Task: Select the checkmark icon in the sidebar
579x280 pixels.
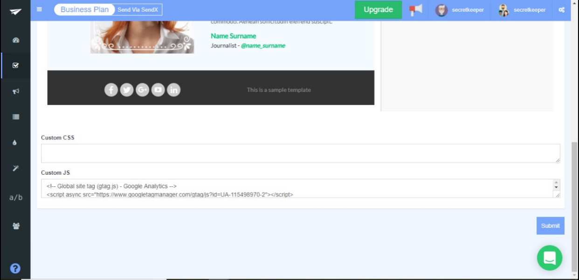Action: tap(16, 66)
